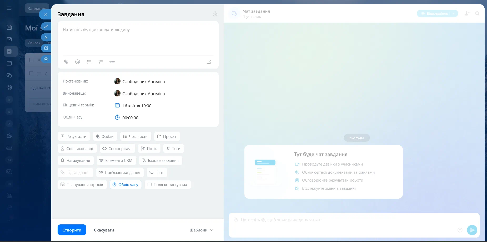The image size is (487, 242).
Task: Tick the first checkbox in the task list header
Action: (x=31, y=60)
